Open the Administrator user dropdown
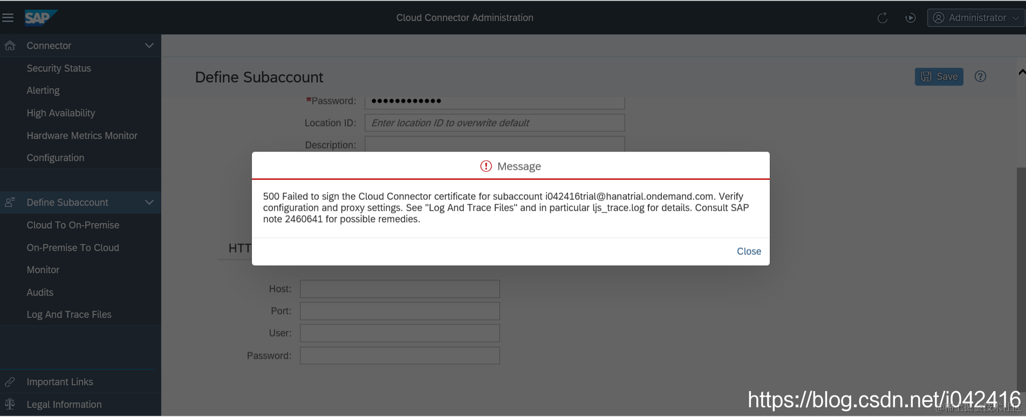 pyautogui.click(x=976, y=18)
